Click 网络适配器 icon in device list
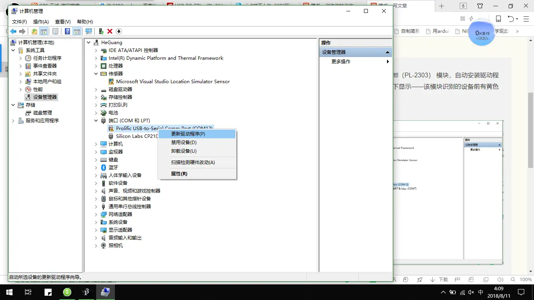 point(104,214)
